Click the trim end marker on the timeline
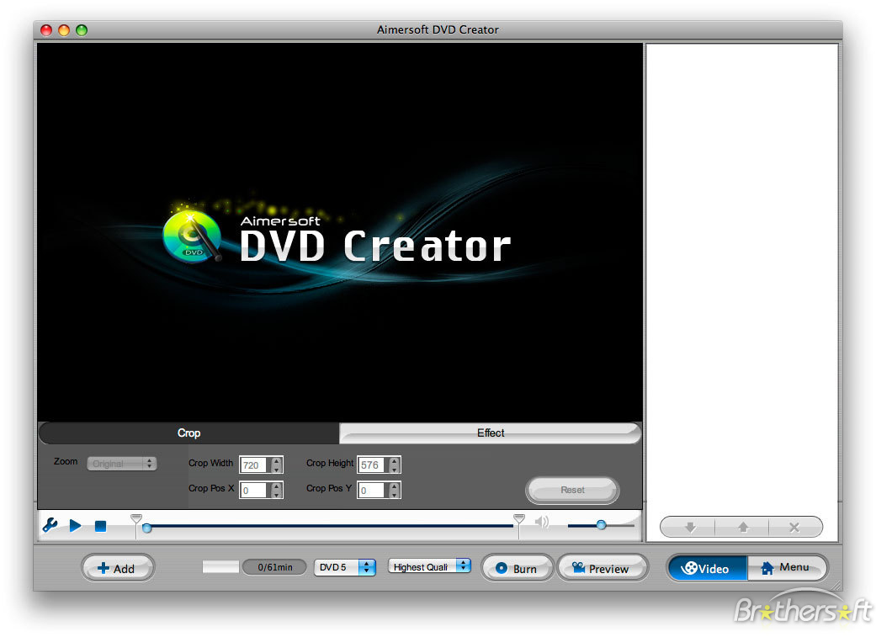876x637 pixels. 519,519
